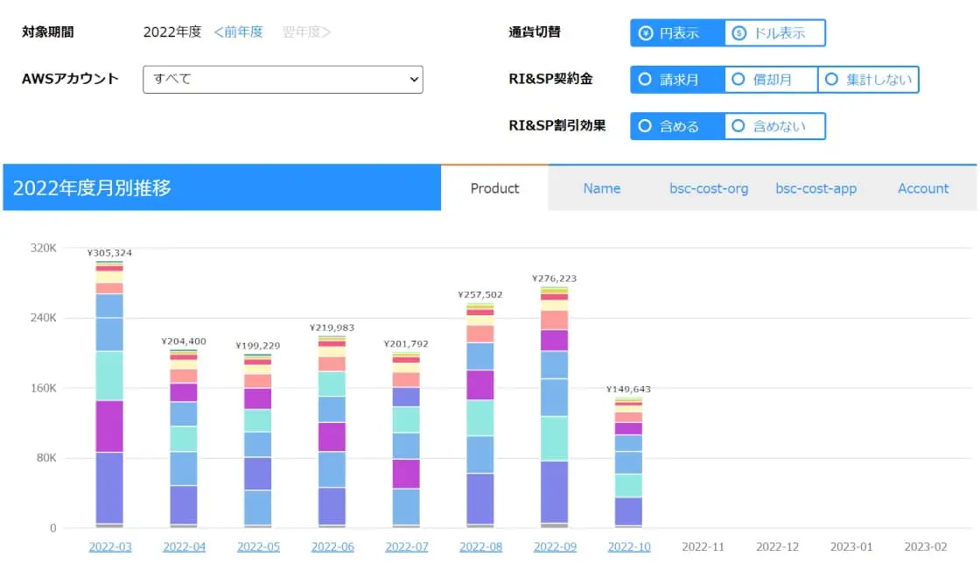This screenshot has height=578, width=980.
Task: Click the 320K y-axis label
Action: [x=43, y=249]
